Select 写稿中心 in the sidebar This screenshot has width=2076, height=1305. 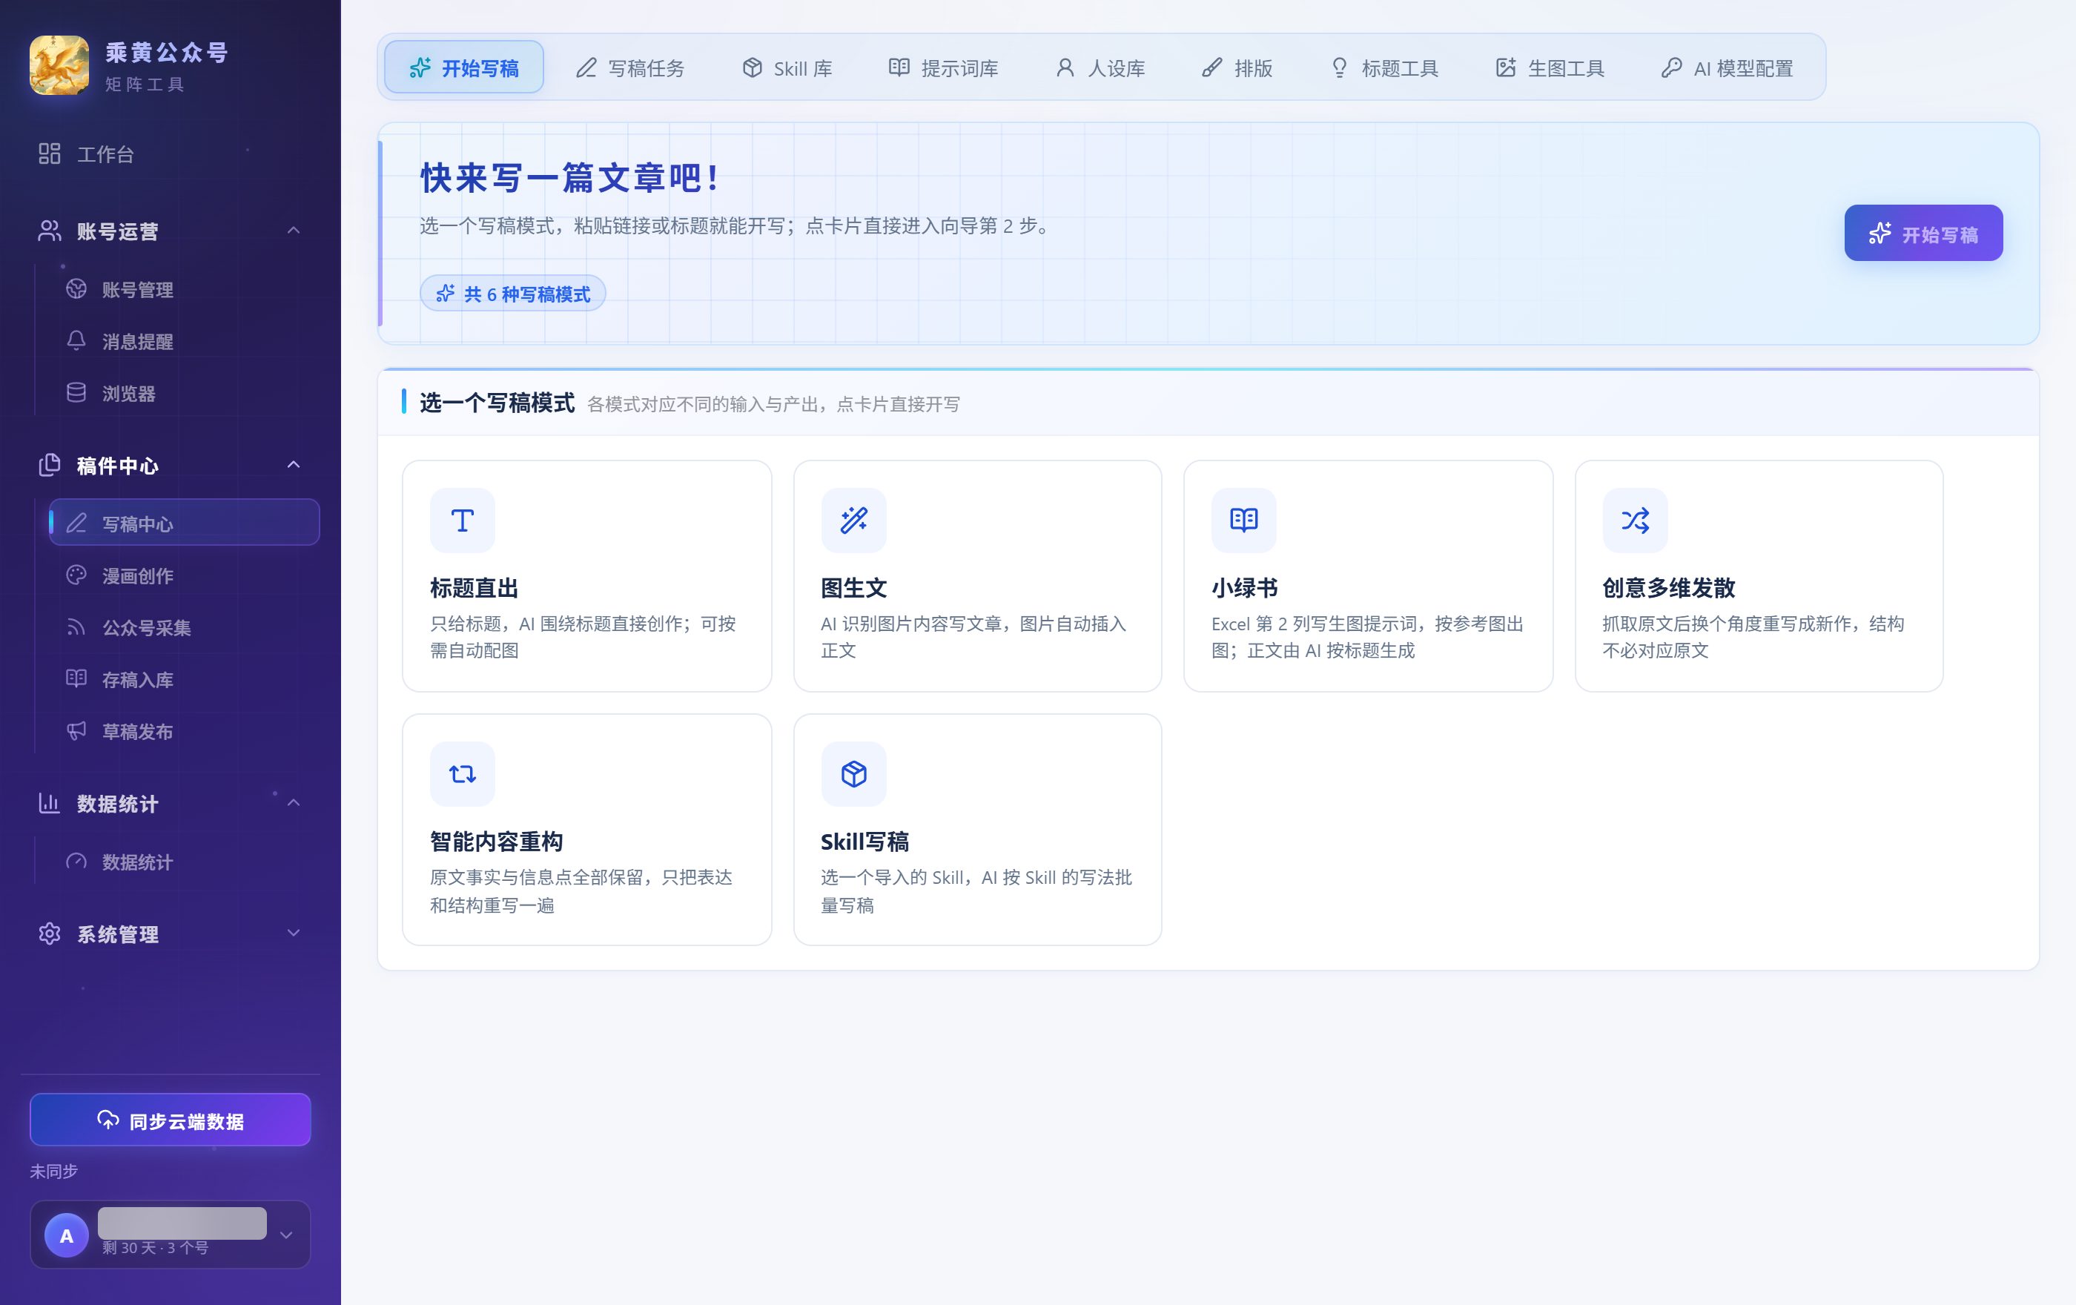185,522
